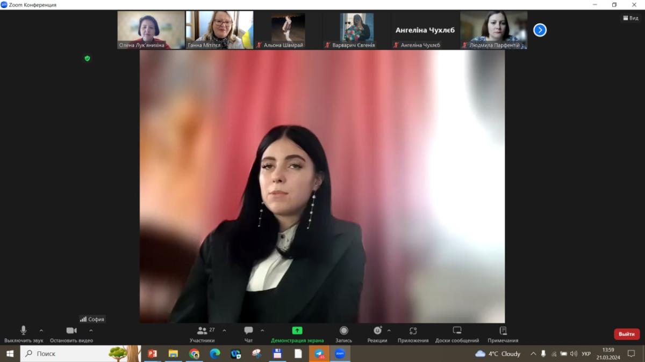
Task: Open Wi-Fi network settings in tray
Action: pos(554,353)
